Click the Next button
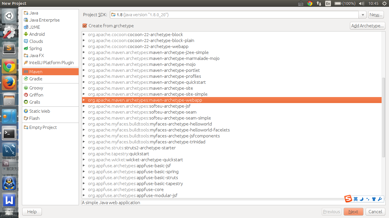 353,212
